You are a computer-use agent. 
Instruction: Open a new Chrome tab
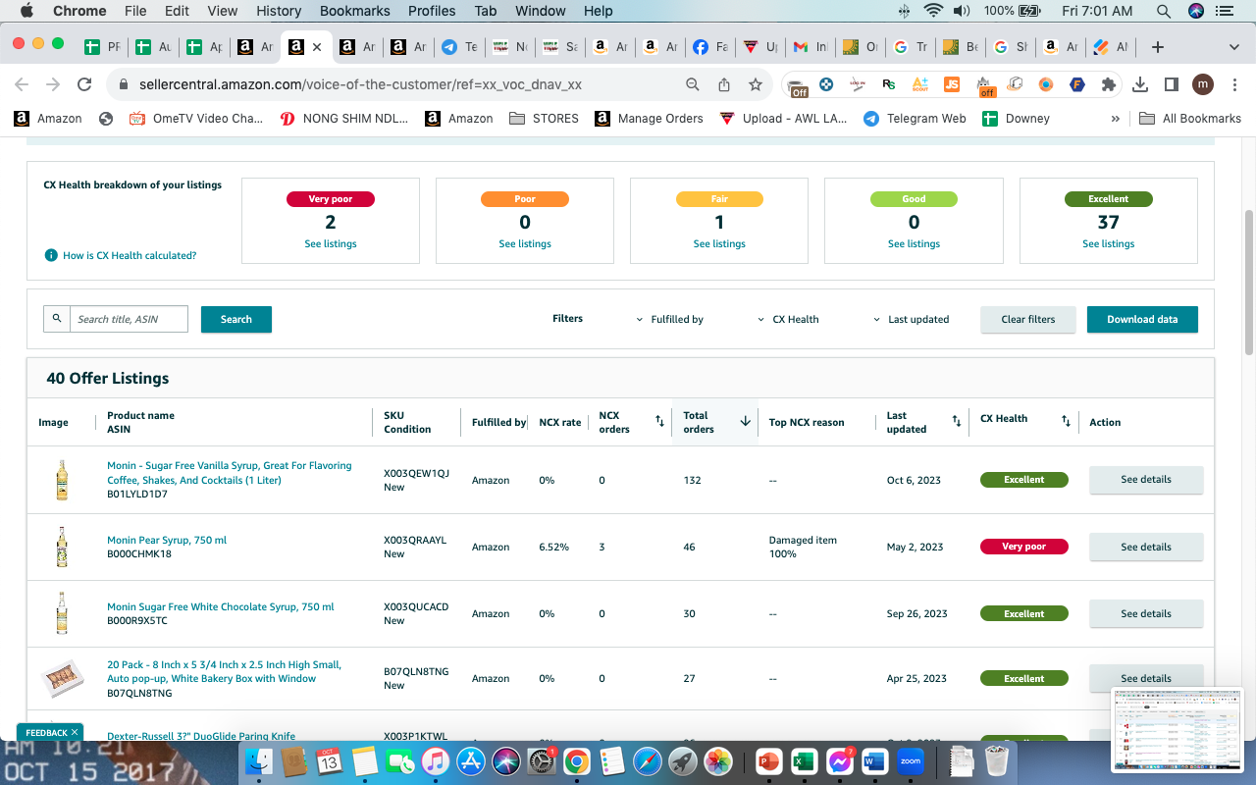pyautogui.click(x=1158, y=47)
